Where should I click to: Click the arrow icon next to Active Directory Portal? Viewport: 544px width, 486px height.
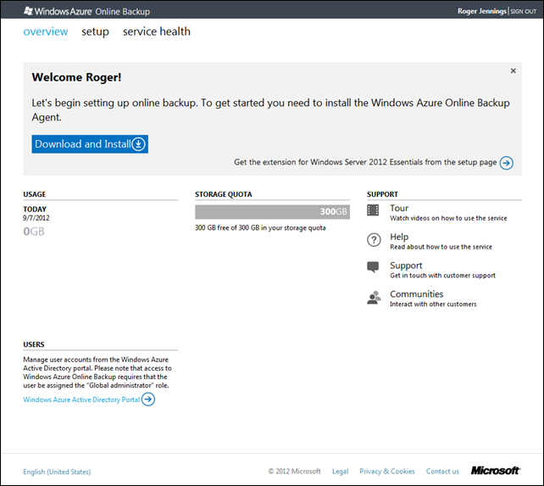148,399
